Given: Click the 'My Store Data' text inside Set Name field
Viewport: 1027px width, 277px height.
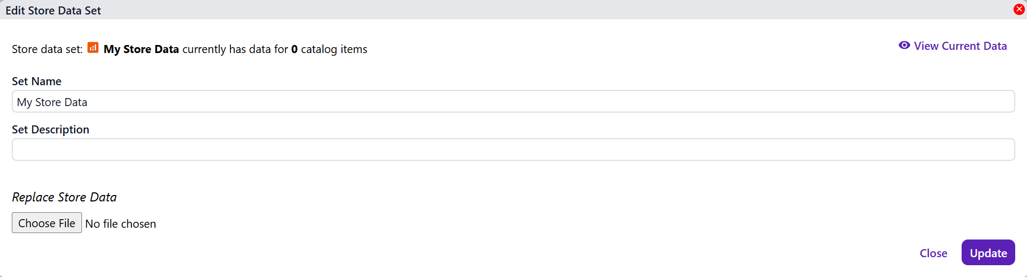Looking at the screenshot, I should tap(52, 102).
